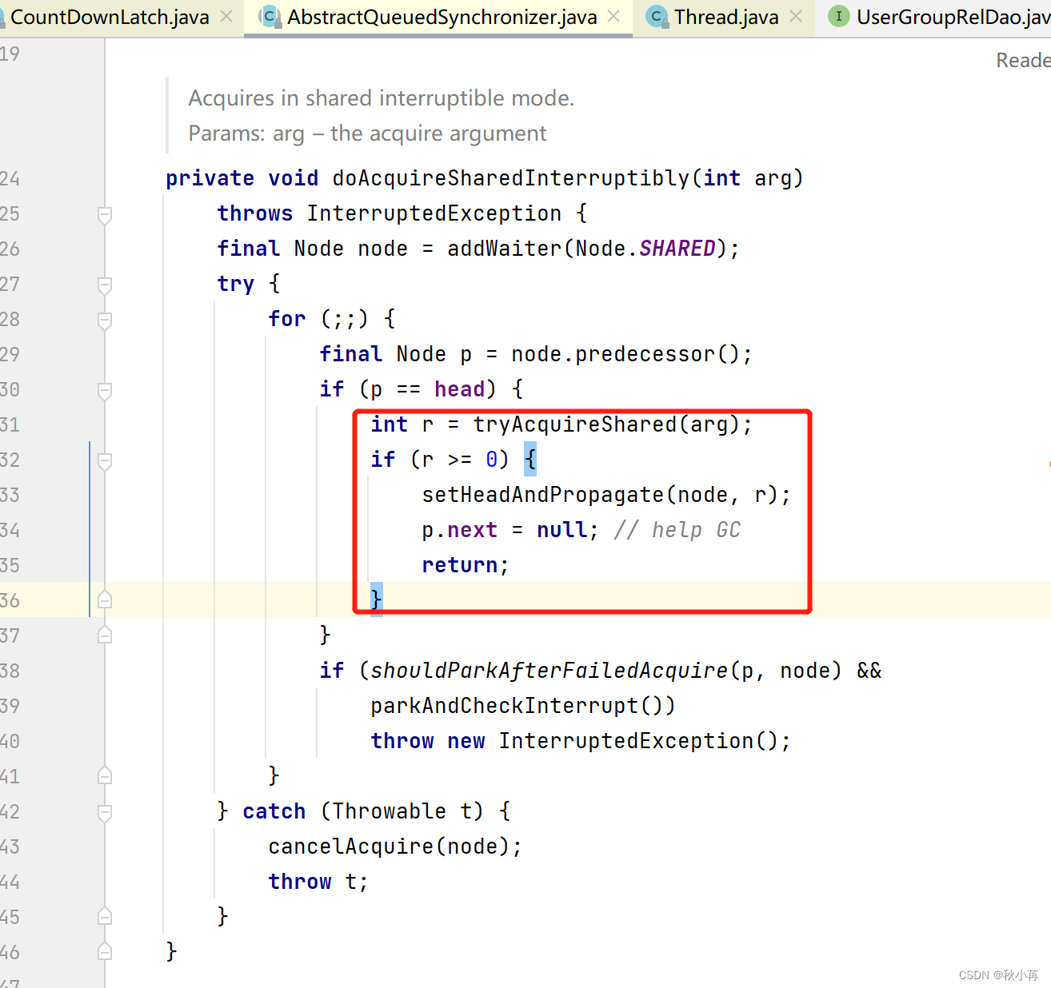Close the Thread.java tab
Screen dimensions: 1051x988
click(x=796, y=16)
